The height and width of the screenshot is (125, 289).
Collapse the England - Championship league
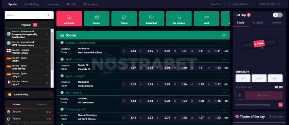224,43
